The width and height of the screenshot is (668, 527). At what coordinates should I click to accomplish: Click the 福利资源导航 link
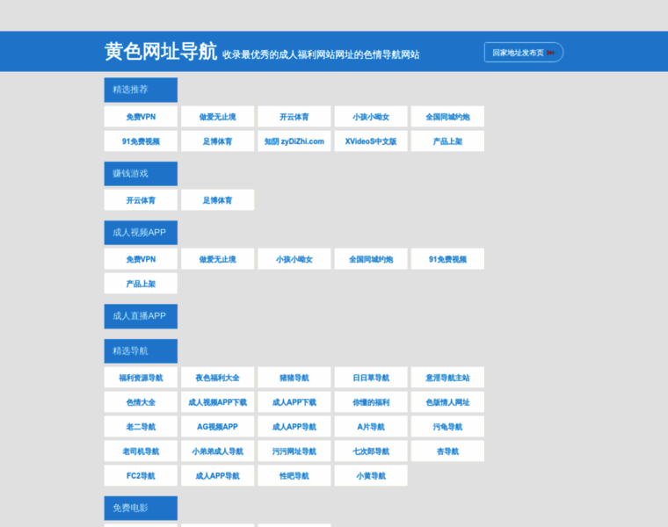[141, 378]
